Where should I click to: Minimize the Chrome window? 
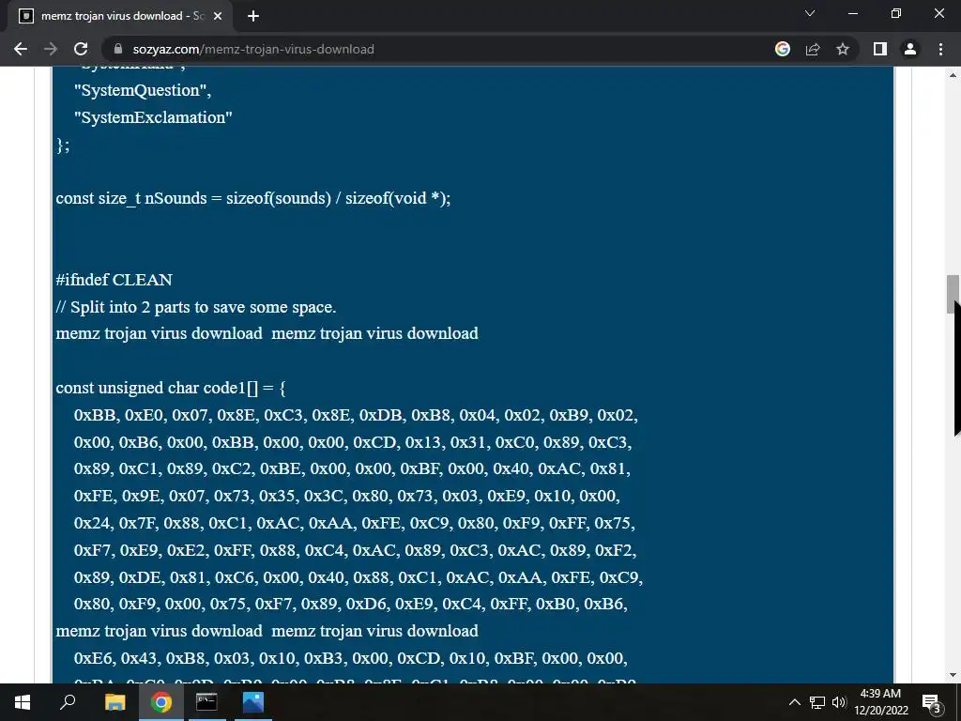coord(853,13)
